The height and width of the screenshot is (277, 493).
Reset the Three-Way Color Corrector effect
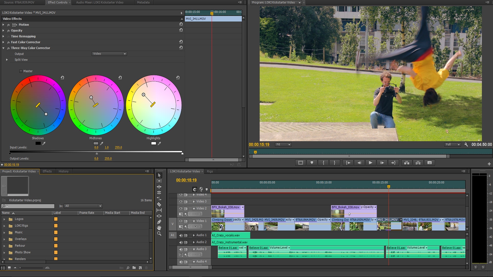tap(181, 48)
